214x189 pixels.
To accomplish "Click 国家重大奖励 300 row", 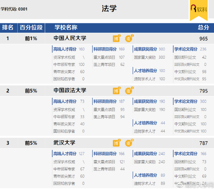I will pyautogui.click(x=149, y=57).
